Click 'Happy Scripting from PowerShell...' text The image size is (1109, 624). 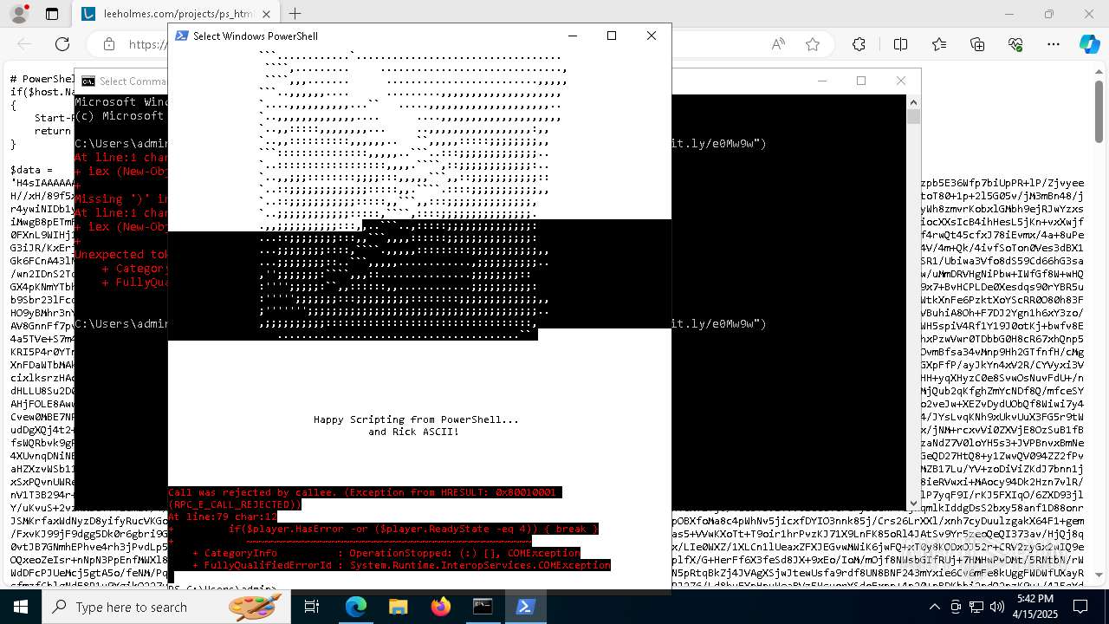coord(416,419)
